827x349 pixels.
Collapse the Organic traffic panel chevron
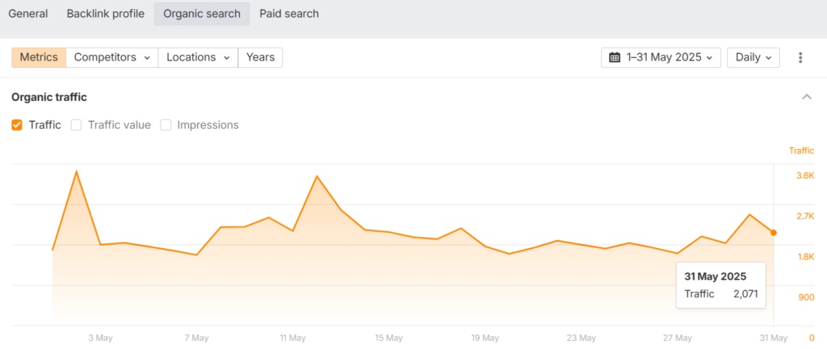806,97
